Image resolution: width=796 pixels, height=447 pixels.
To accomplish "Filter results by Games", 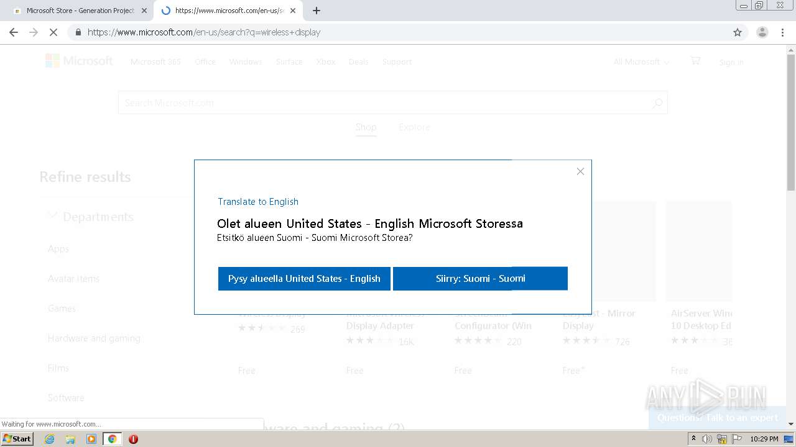I will (x=62, y=309).
